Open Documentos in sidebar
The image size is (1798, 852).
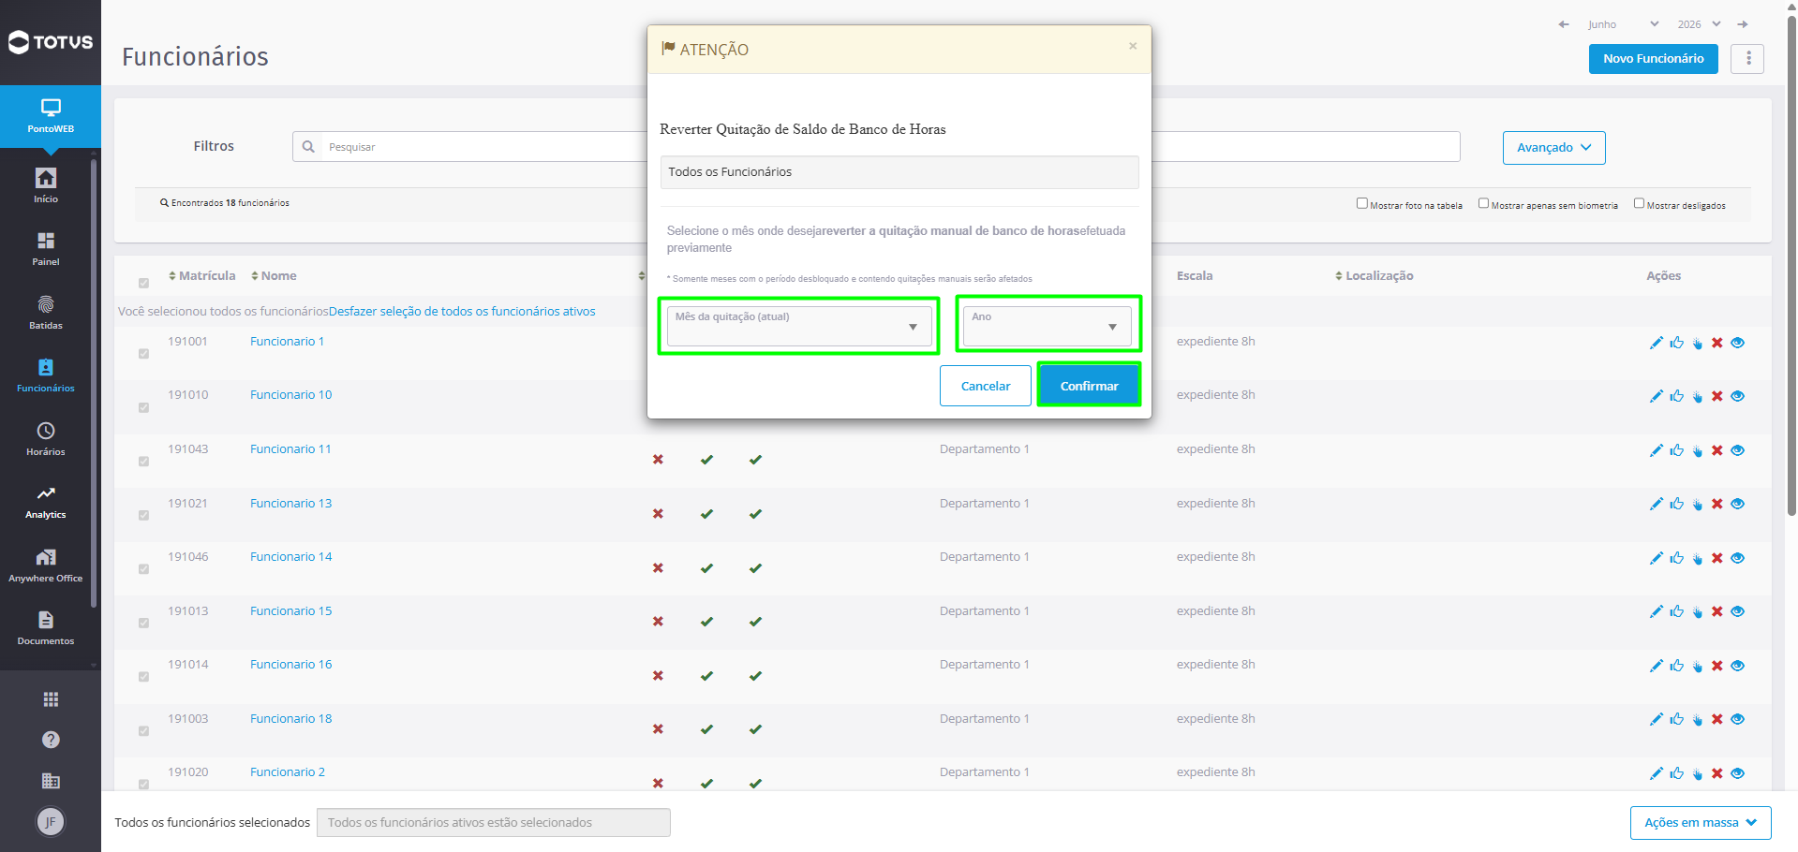(x=46, y=627)
